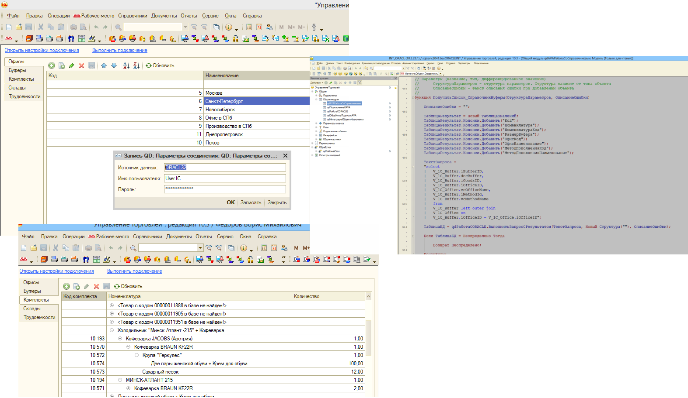Click Paste icon in Комплекты window toolbar
Viewport: 688px width, 398px height.
(76, 248)
